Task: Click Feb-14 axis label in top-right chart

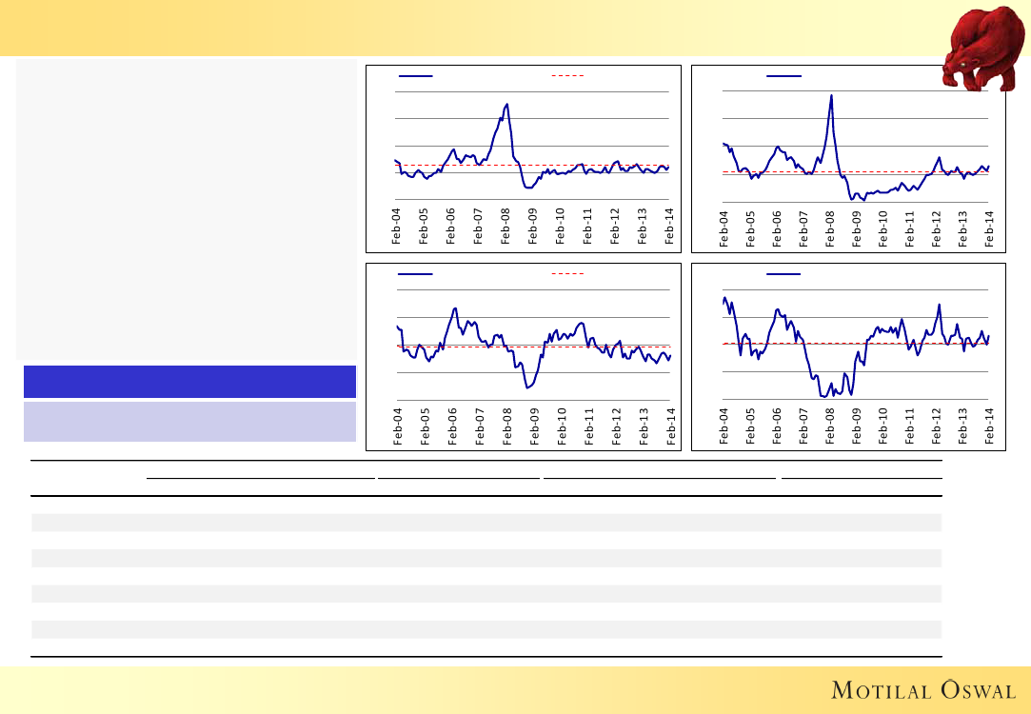Action: point(989,229)
